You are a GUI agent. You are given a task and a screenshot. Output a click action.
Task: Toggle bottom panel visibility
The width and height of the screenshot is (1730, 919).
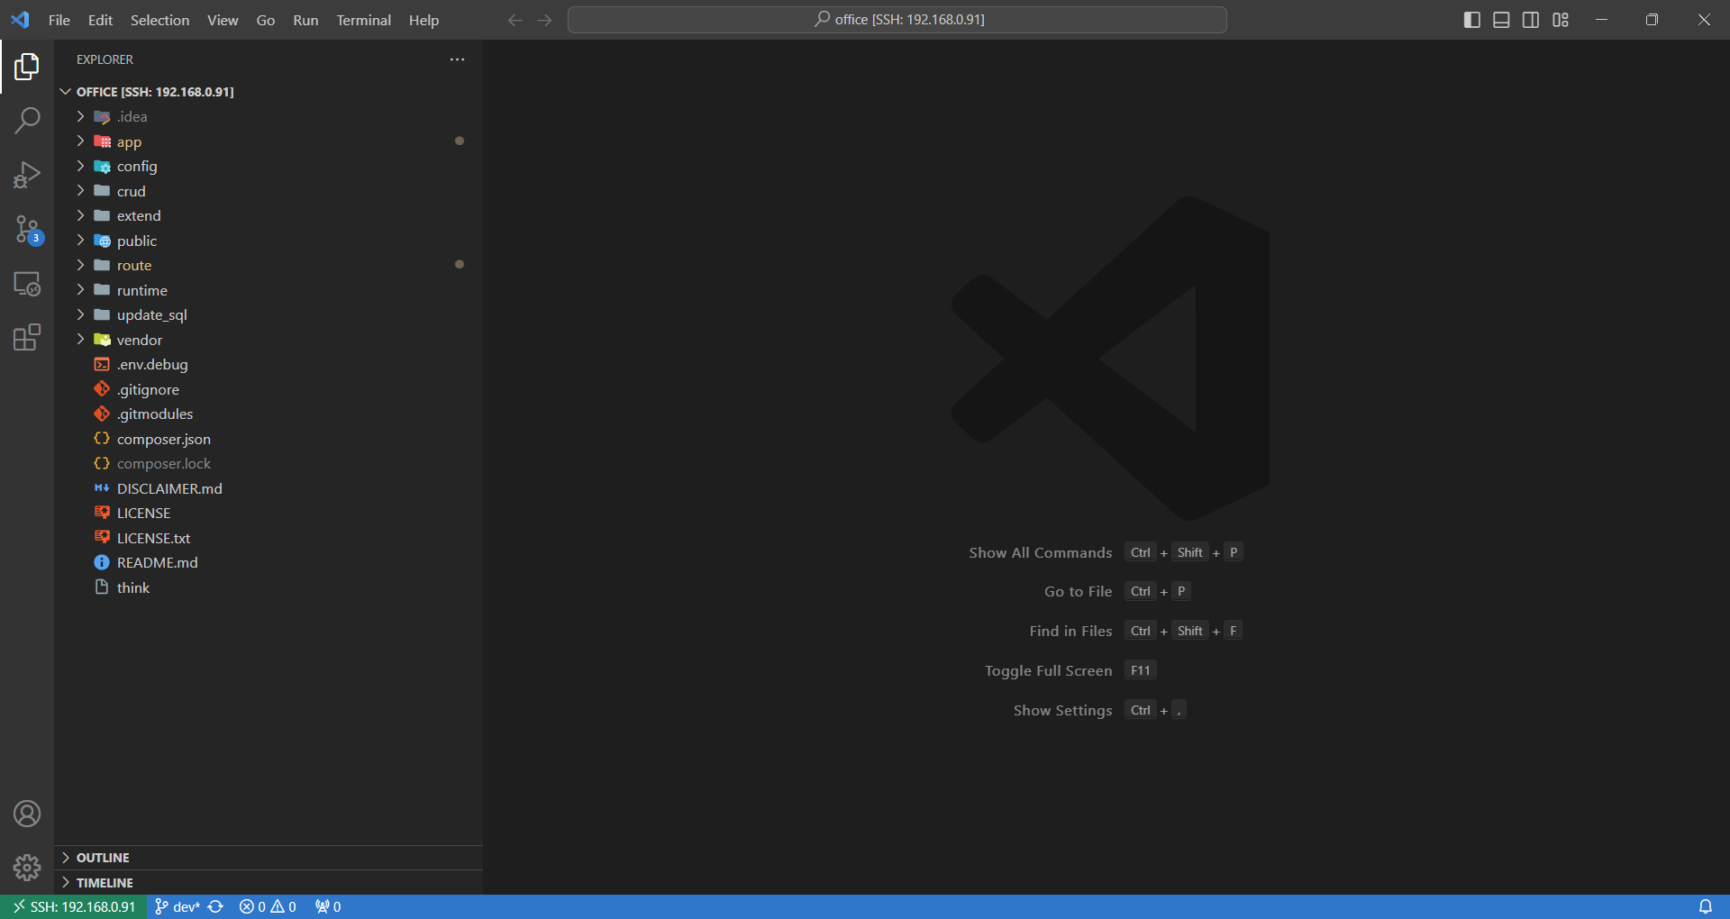(x=1501, y=20)
